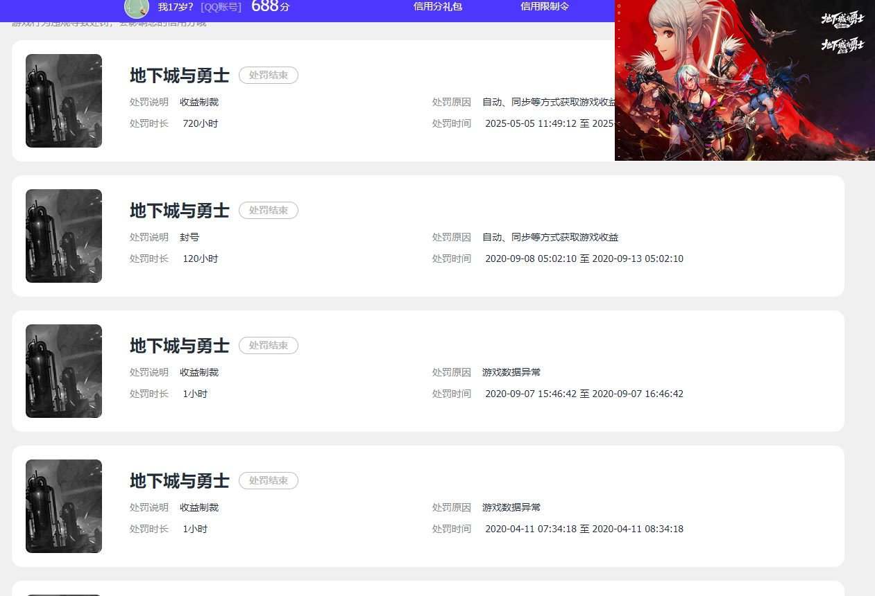This screenshot has height=596, width=875.
Task: Click time range 2020-09-07 15:46:42 至 16:46:42
Action: tap(584, 394)
